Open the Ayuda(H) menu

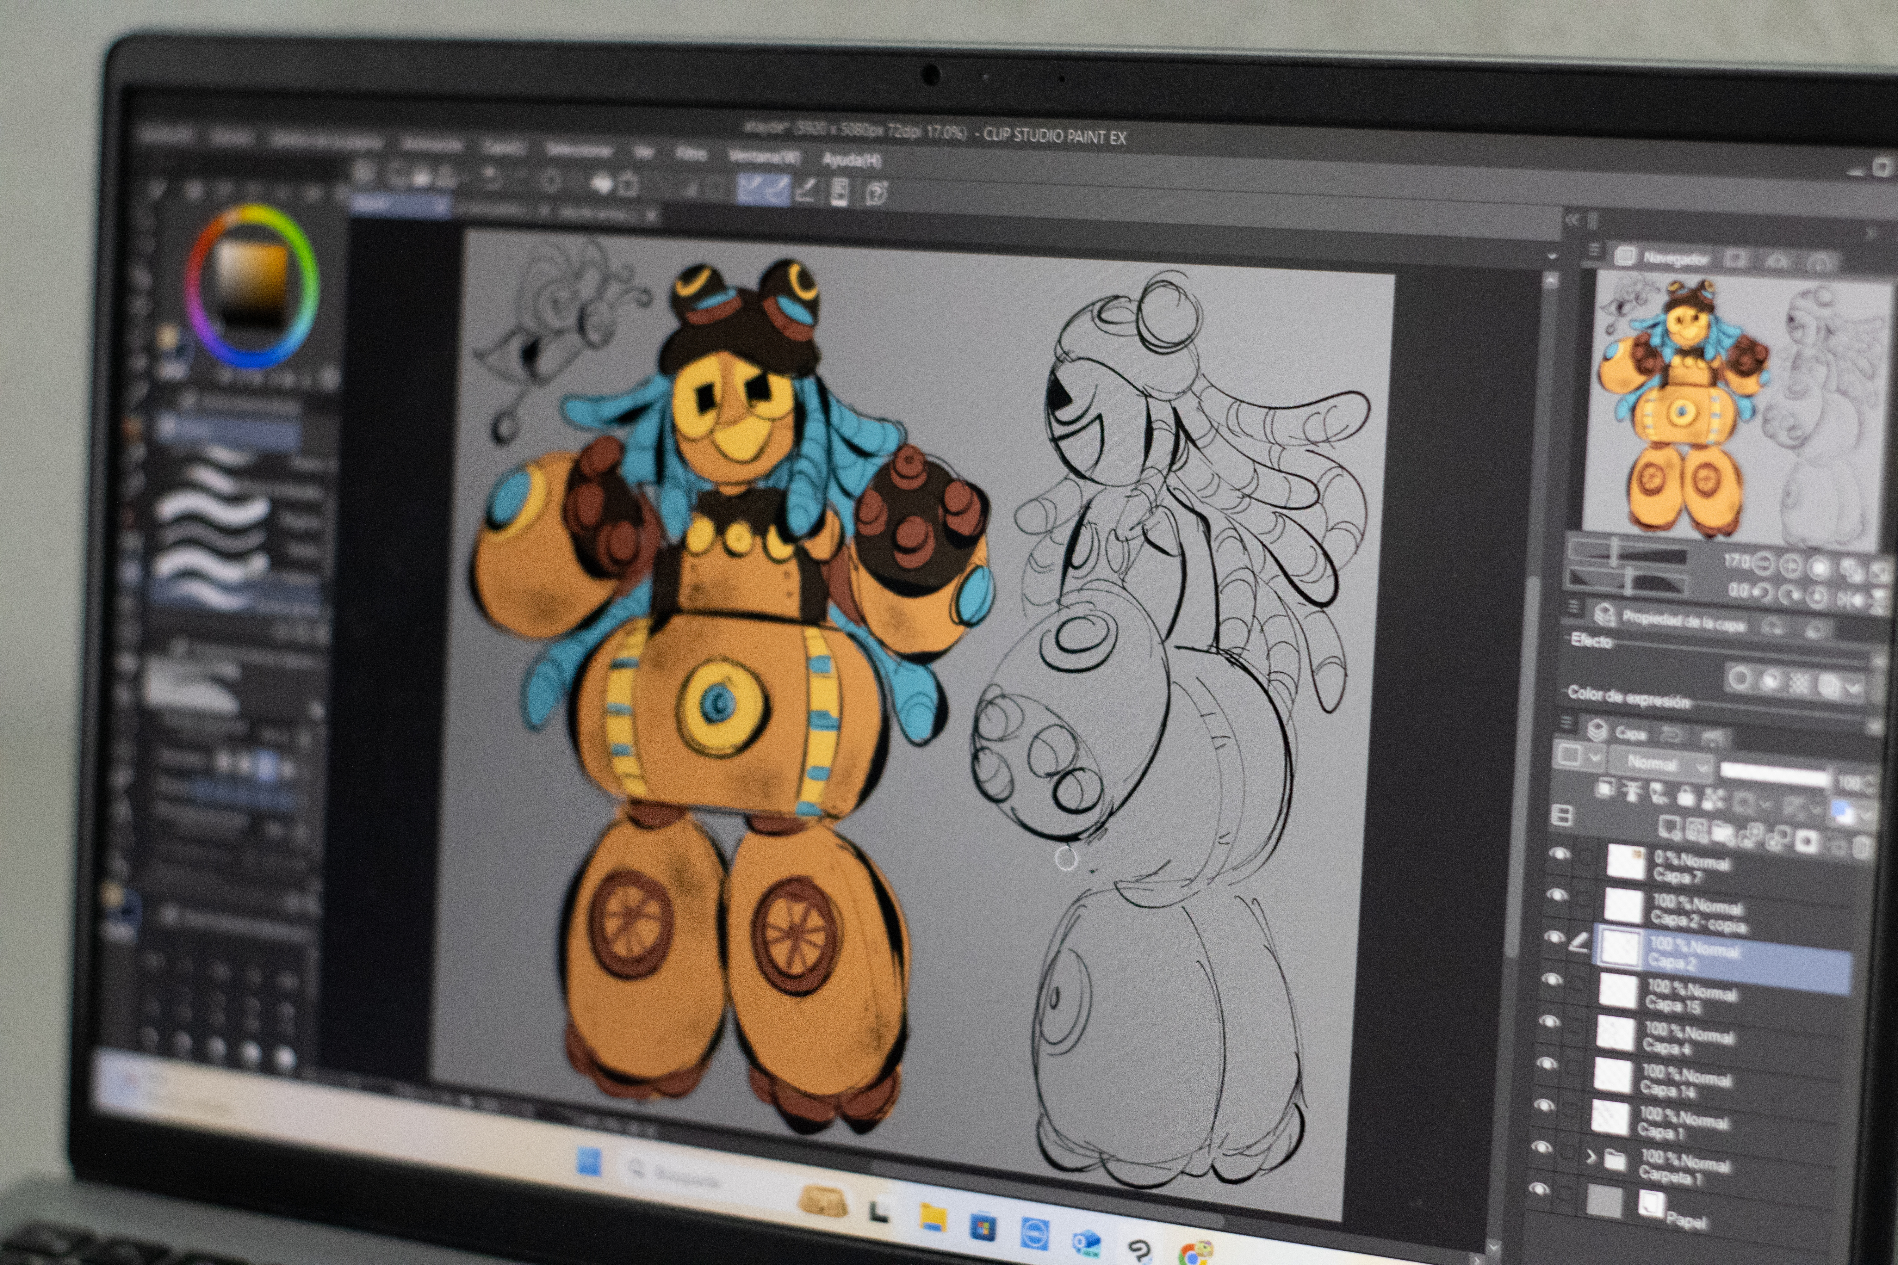point(852,161)
